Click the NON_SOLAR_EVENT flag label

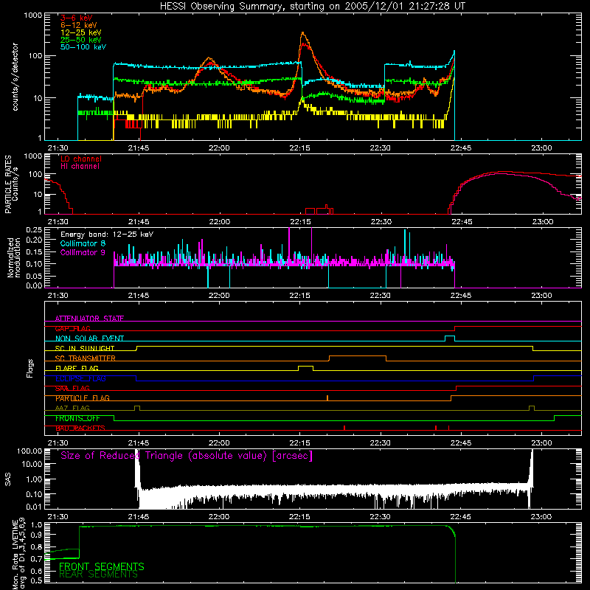click(x=89, y=339)
